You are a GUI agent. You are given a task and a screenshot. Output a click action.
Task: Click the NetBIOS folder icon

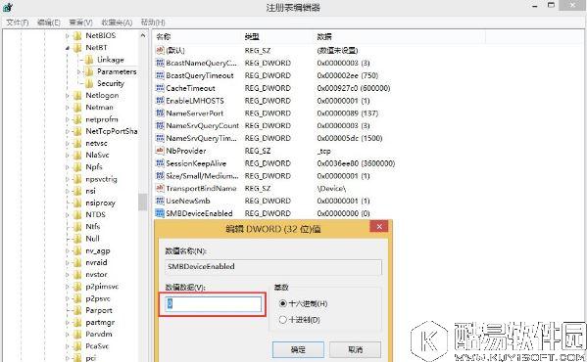pos(77,36)
